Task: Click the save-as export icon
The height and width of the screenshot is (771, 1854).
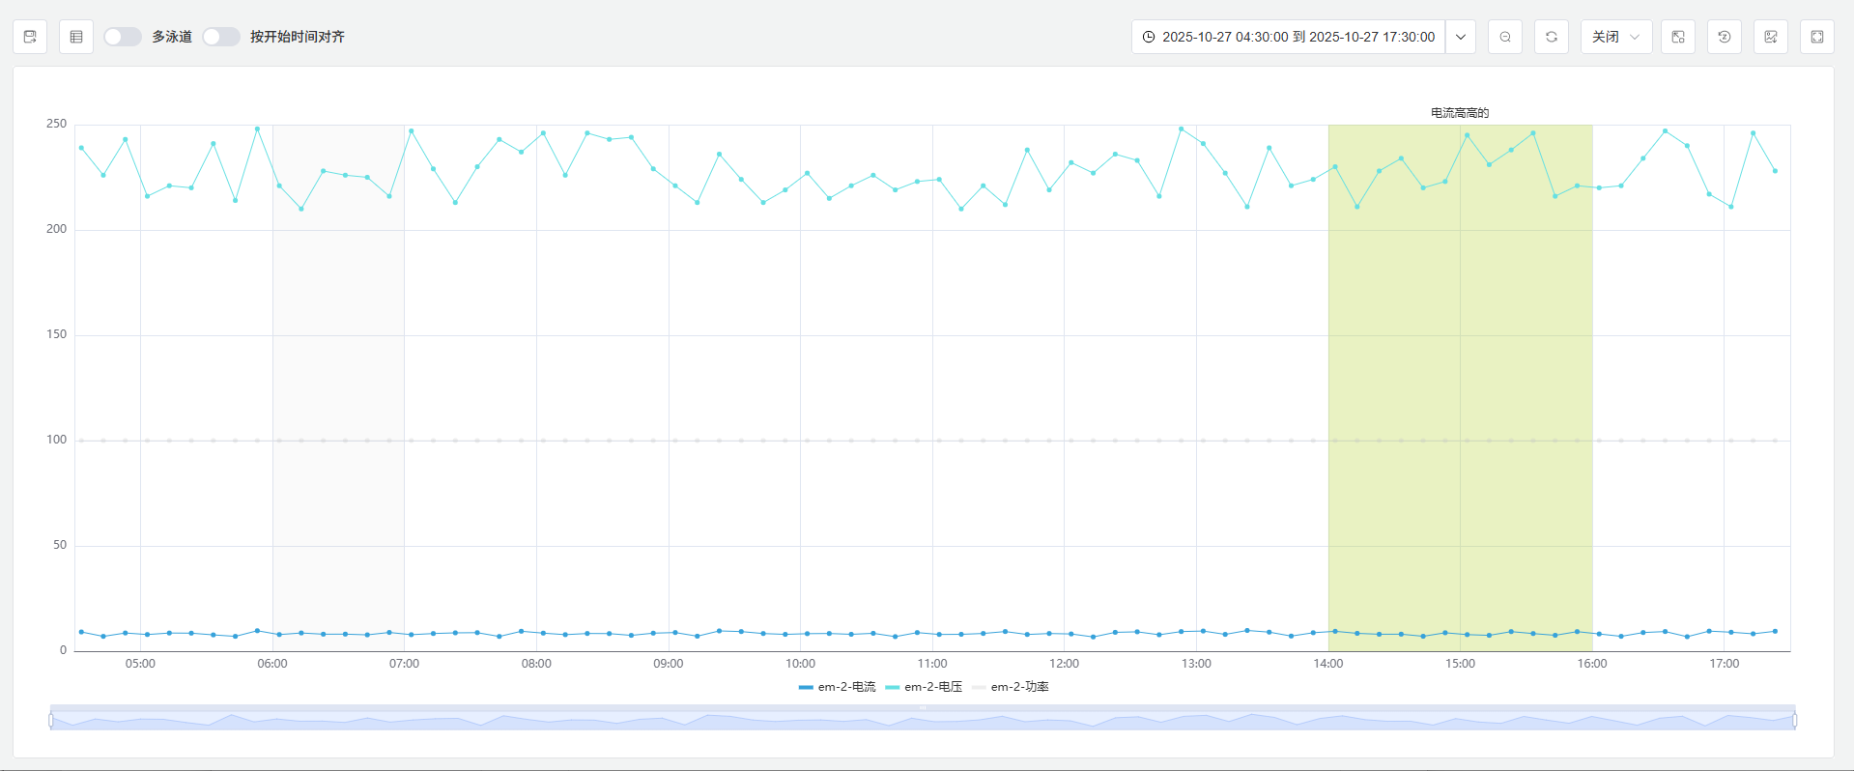Action: tap(30, 37)
